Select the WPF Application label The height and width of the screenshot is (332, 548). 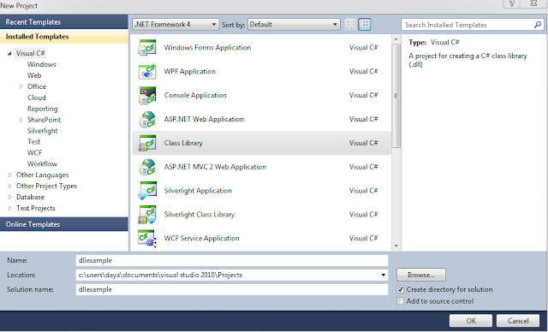(x=189, y=71)
